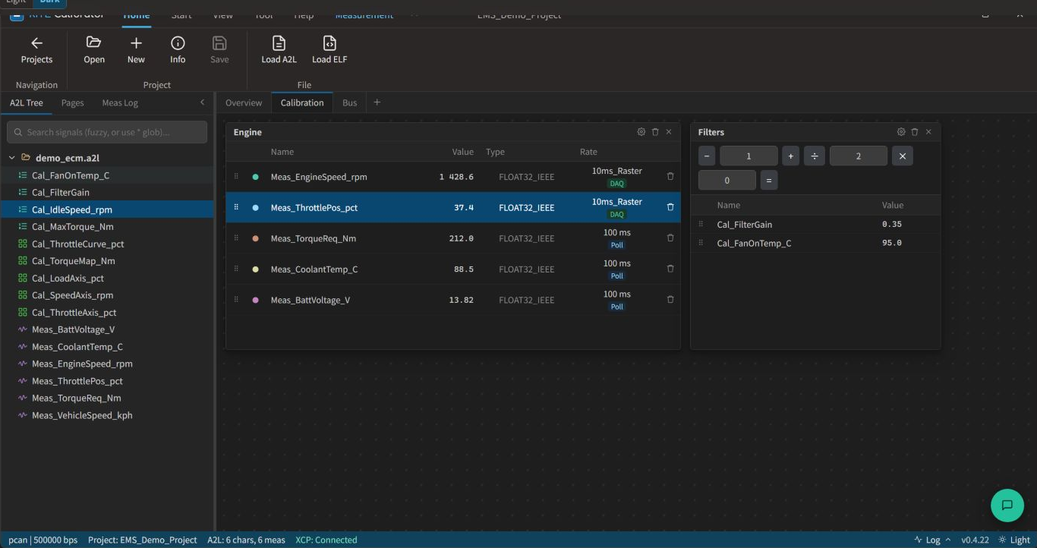Remove Meas_TorqueReq_Nm row via trash icon

click(x=670, y=238)
